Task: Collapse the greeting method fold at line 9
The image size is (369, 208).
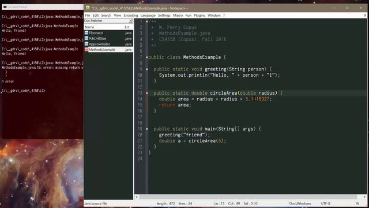Action: [147, 69]
